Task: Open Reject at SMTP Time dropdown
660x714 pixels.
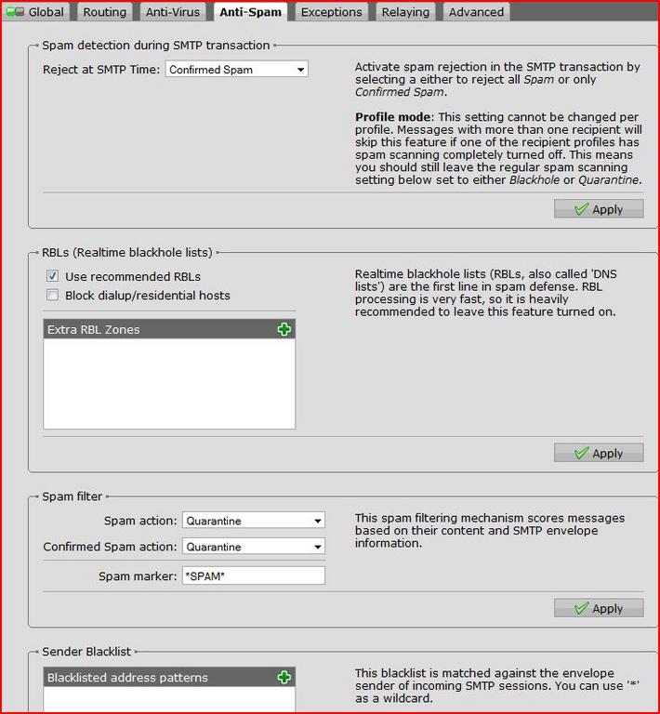Action: [236, 70]
